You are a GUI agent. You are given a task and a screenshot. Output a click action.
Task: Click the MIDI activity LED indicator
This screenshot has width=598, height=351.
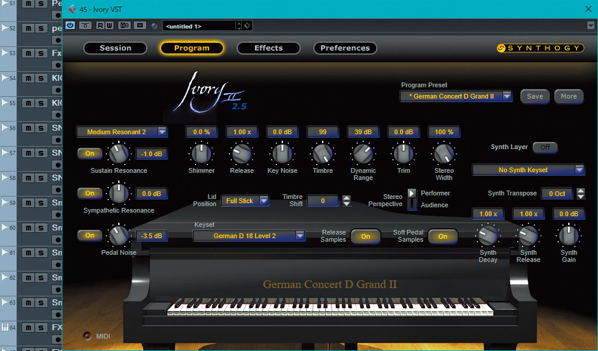pos(87,336)
